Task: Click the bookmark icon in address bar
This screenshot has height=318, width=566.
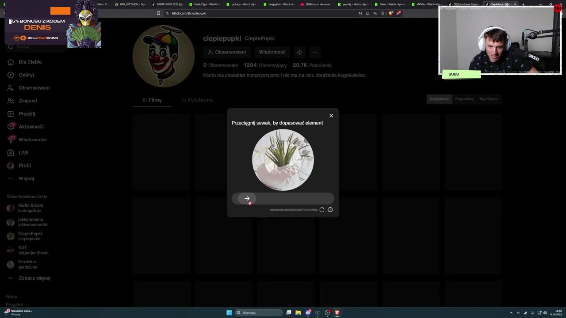Action: pos(158,13)
